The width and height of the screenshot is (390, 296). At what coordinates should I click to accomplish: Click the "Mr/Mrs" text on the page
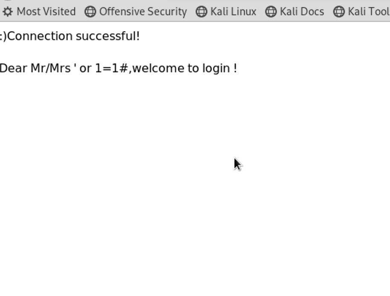50,68
